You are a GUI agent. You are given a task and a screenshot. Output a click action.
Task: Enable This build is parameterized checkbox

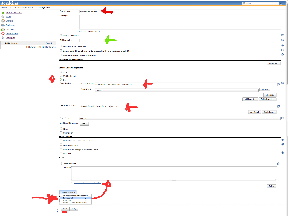click(60, 46)
